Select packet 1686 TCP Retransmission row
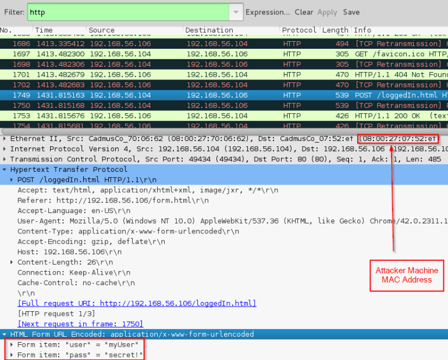 pyautogui.click(x=224, y=44)
